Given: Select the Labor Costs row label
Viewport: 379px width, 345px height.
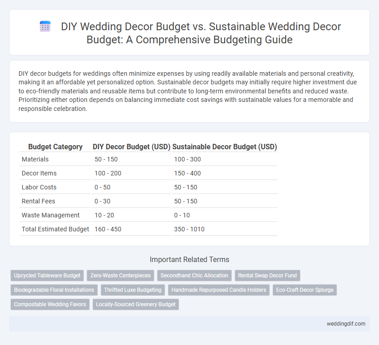Looking at the screenshot, I should tap(39, 187).
